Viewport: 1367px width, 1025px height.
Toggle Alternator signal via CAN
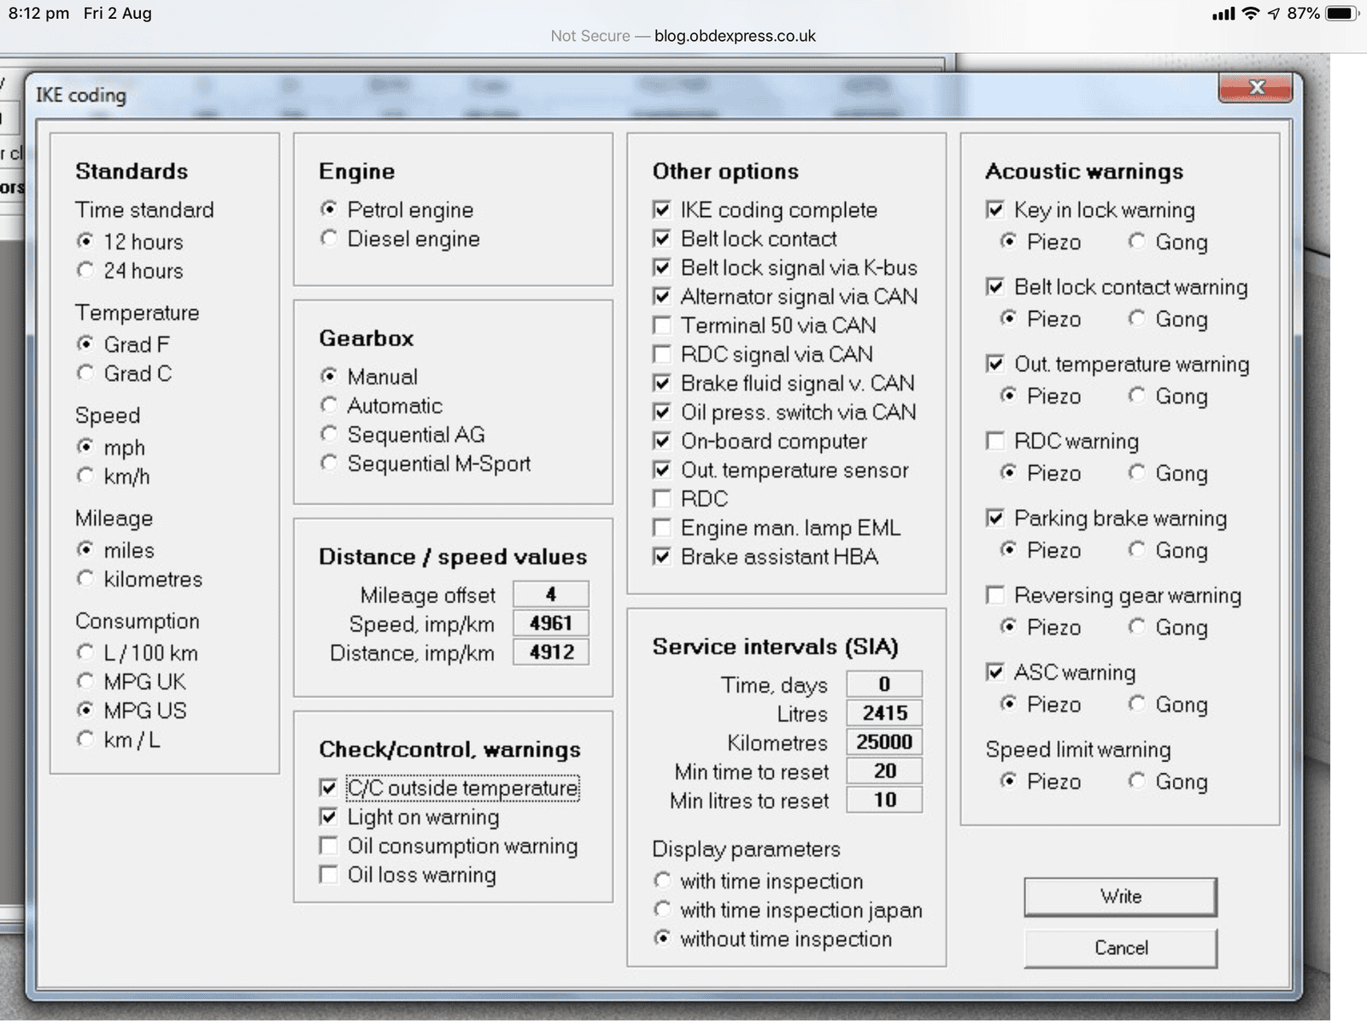click(x=661, y=296)
